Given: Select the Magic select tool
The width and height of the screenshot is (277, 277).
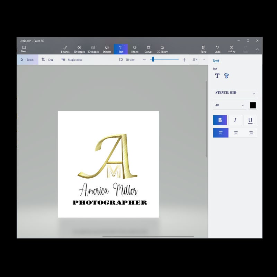Looking at the screenshot, I should pos(73,60).
